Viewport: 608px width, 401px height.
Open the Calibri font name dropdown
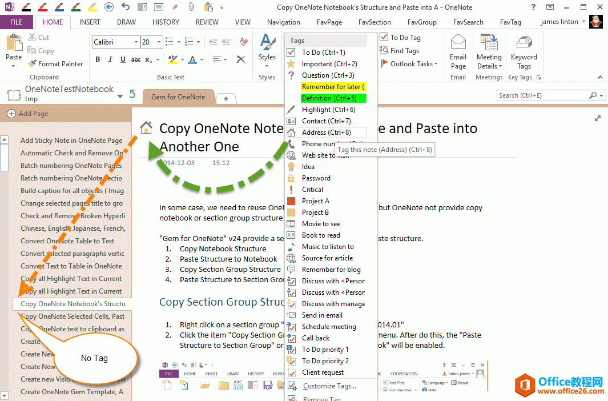[x=136, y=42]
